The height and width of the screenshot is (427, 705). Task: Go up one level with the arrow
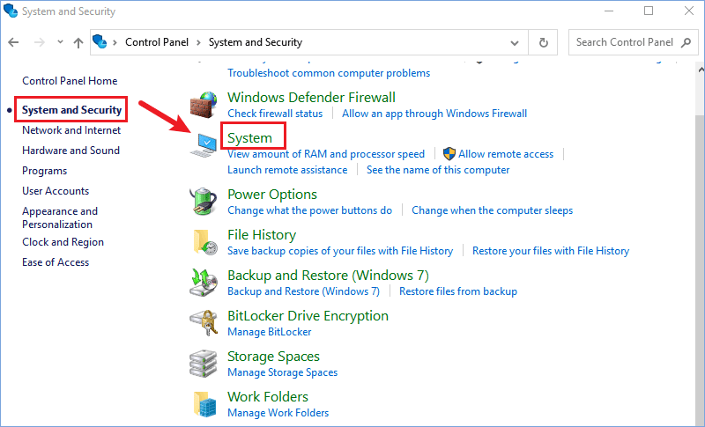coord(78,42)
